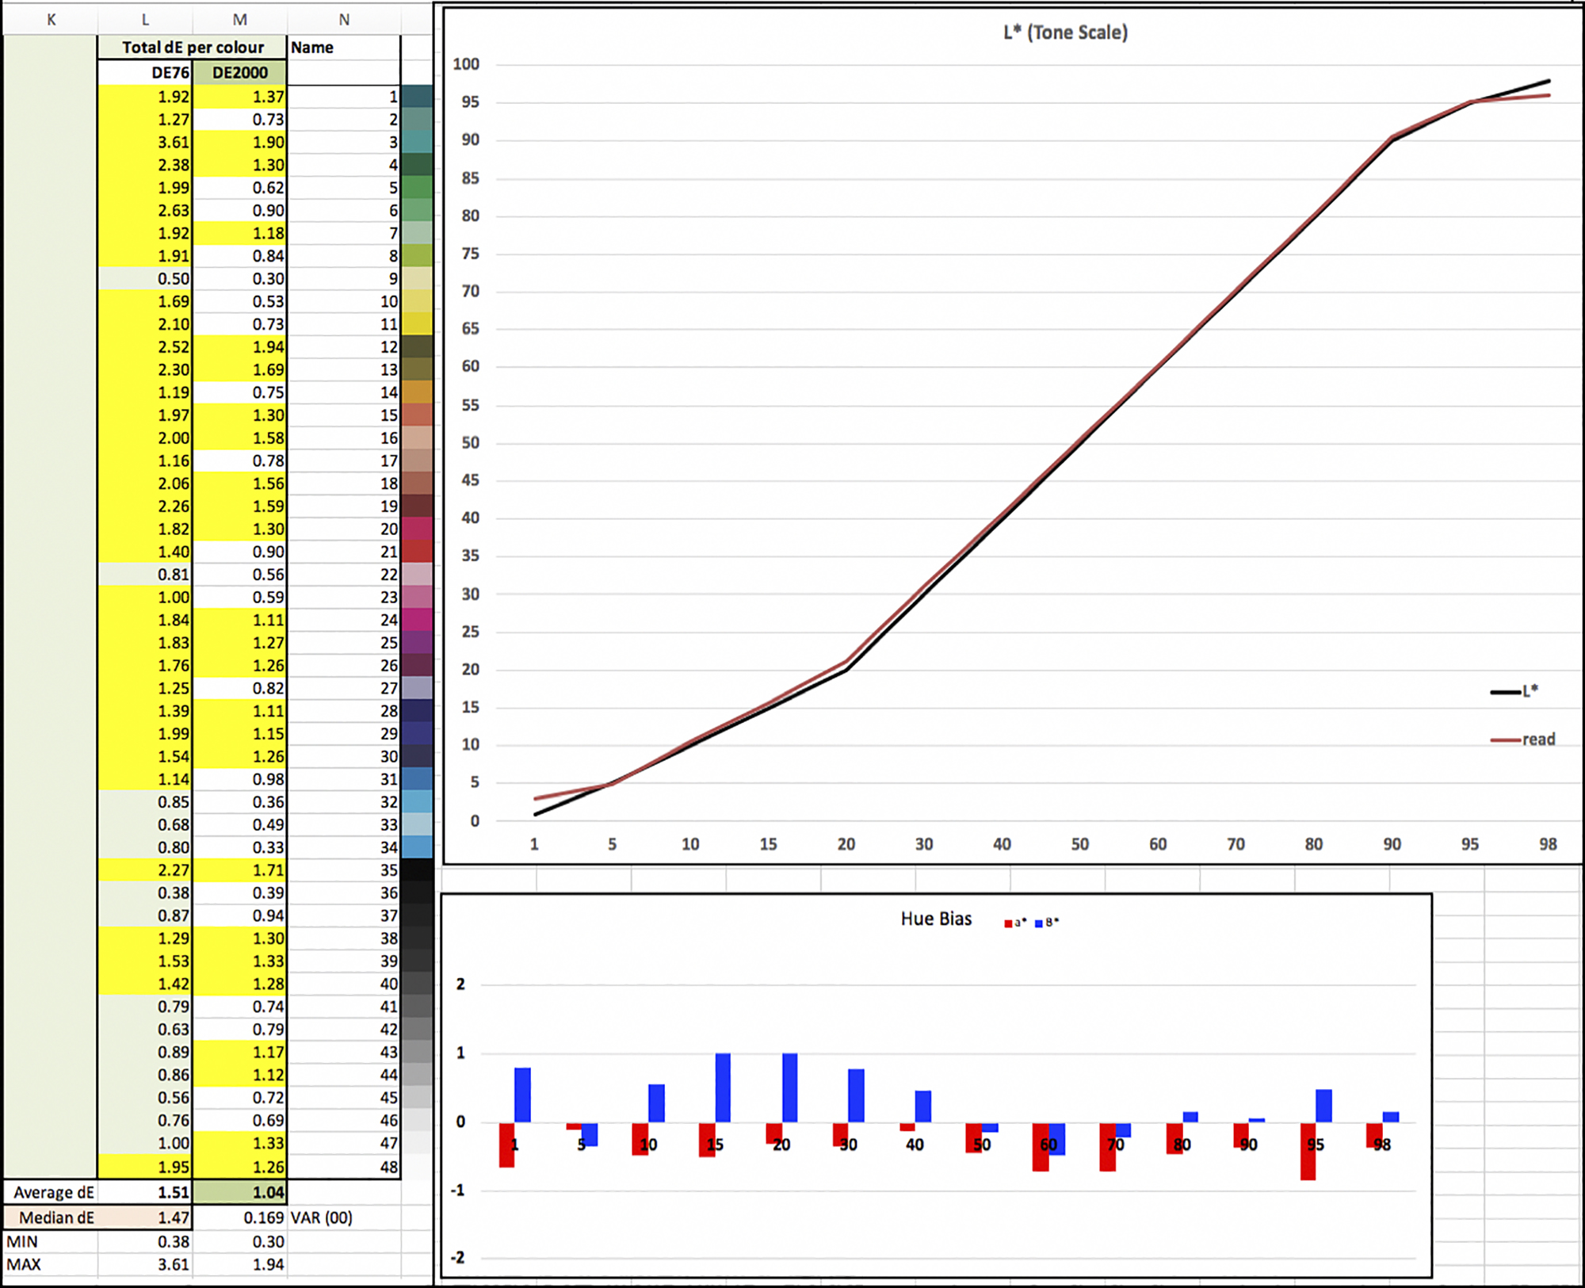The height and width of the screenshot is (1288, 1585).
Task: Select the magenta swatch for colour 24
Action: click(x=418, y=620)
